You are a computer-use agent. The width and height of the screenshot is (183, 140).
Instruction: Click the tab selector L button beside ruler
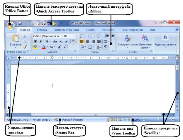click(8, 58)
